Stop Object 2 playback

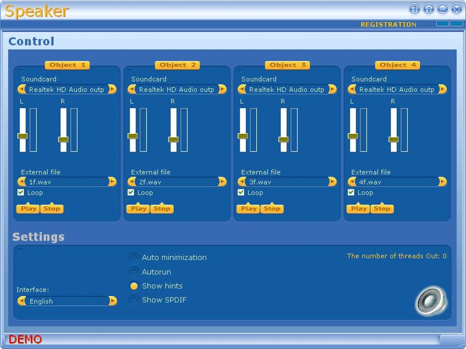click(x=162, y=208)
